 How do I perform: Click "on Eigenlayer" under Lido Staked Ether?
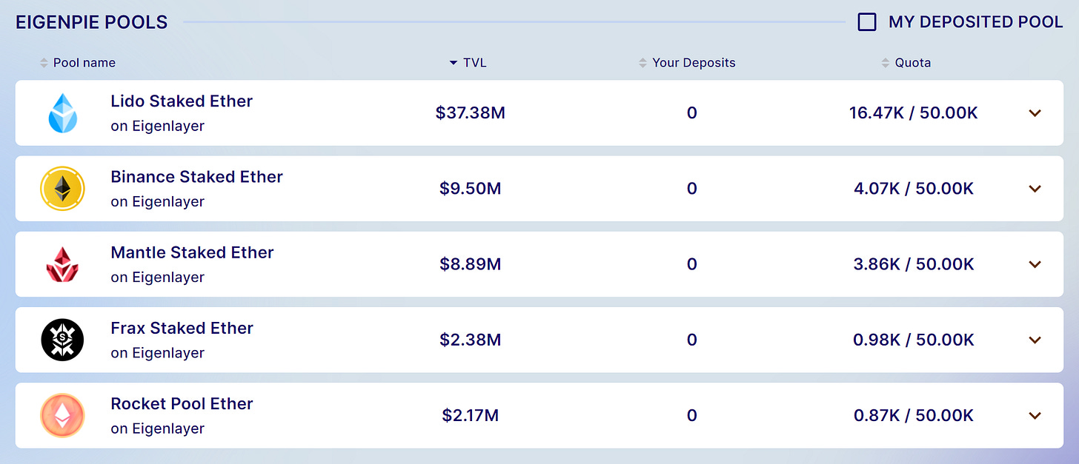click(157, 126)
